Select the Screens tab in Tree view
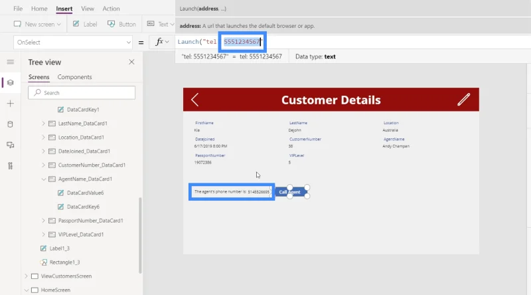 [39, 77]
